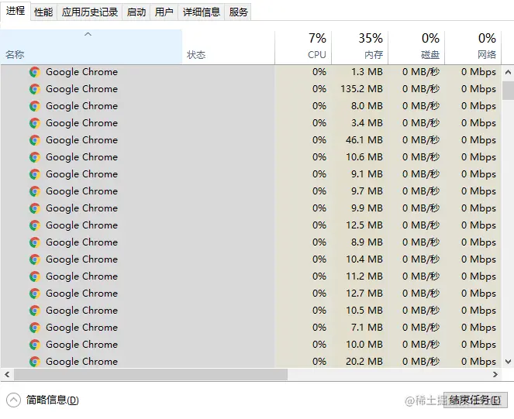This screenshot has width=514, height=419.
Task: Click the Chrome icon in the 135.2 MB row
Action: 35,89
